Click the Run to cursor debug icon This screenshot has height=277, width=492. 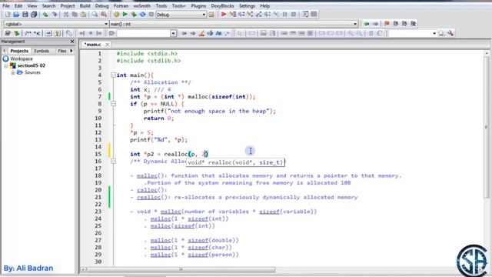[232, 15]
